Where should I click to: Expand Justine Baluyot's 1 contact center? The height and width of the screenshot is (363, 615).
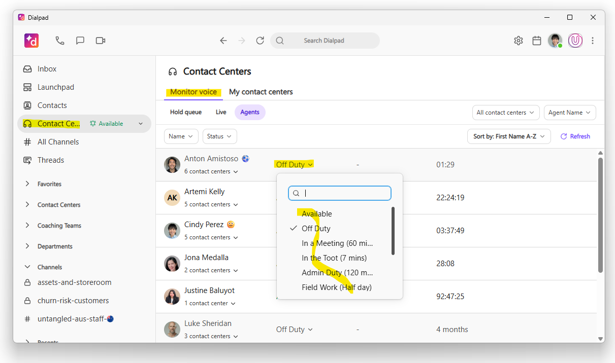210,303
